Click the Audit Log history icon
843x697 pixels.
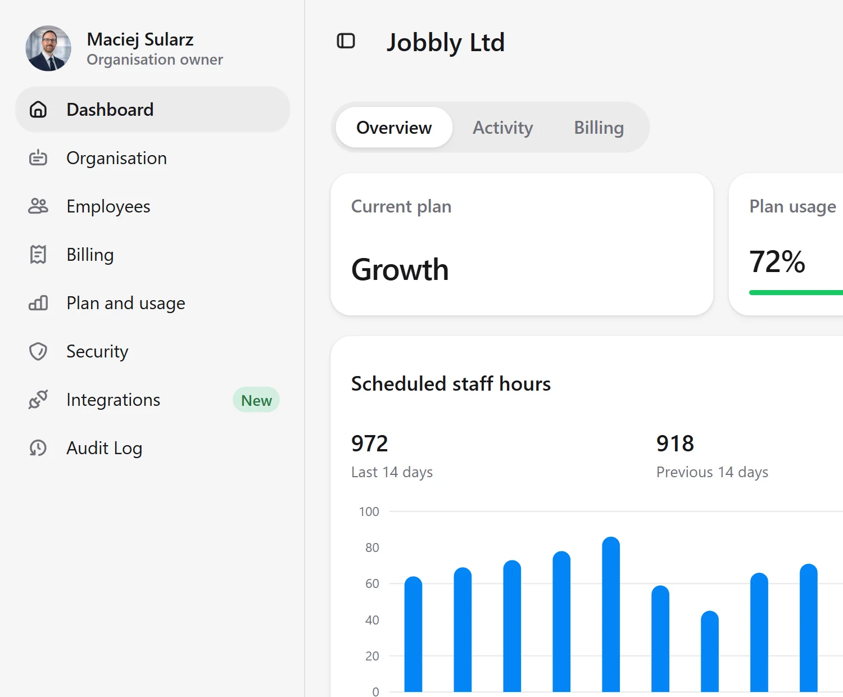pyautogui.click(x=38, y=448)
